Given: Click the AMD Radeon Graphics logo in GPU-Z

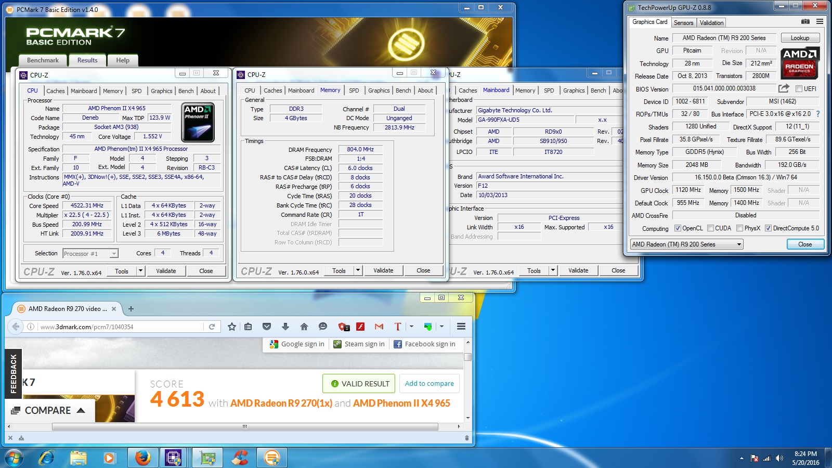Looking at the screenshot, I should pos(799,62).
